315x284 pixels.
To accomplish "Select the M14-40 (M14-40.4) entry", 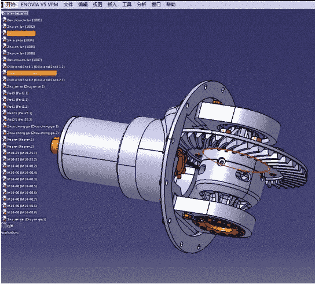I will point(22,173).
